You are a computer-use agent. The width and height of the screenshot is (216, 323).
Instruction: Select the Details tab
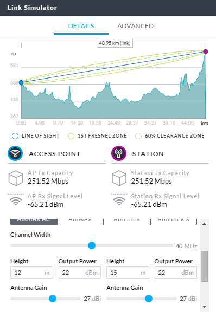coord(81,26)
